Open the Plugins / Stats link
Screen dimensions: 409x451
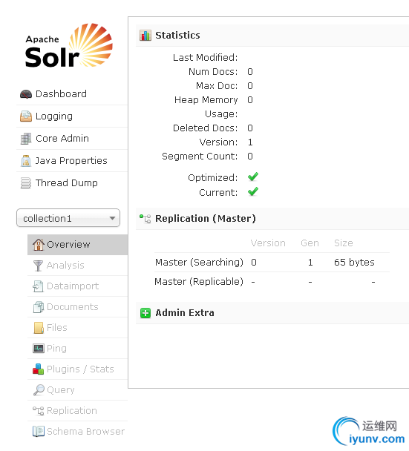(77, 369)
